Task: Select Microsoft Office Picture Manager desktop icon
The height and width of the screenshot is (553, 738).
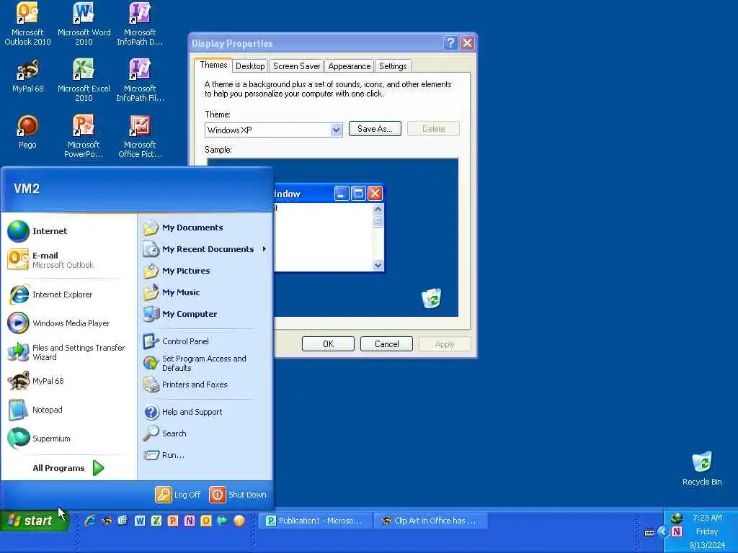Action: [x=140, y=136]
